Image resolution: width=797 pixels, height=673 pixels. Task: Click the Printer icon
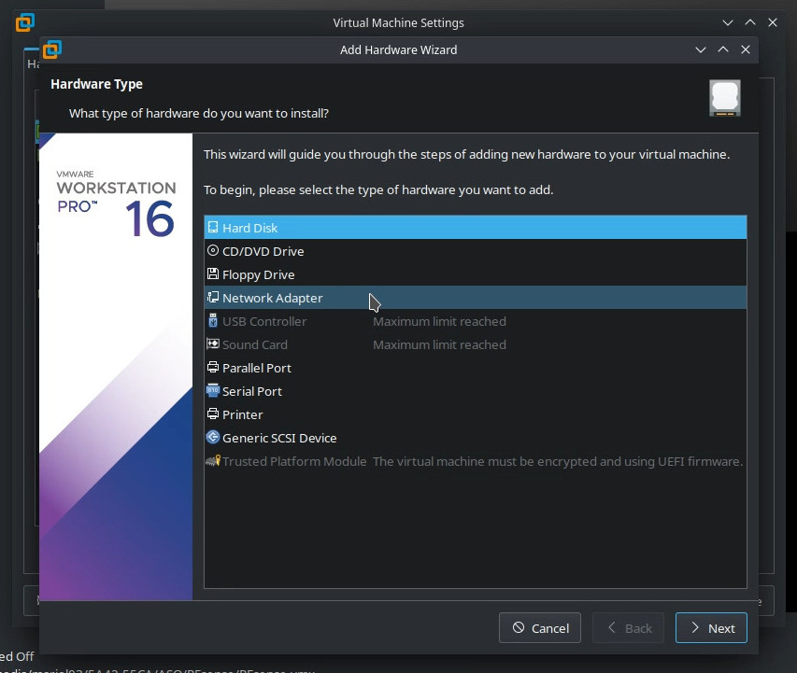tap(213, 414)
